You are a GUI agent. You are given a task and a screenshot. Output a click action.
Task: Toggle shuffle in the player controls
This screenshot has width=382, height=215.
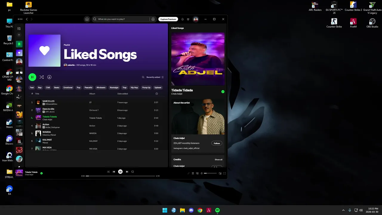point(108,172)
